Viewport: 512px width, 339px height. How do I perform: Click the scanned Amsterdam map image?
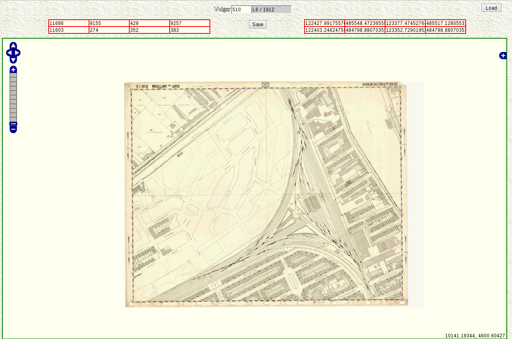click(274, 194)
